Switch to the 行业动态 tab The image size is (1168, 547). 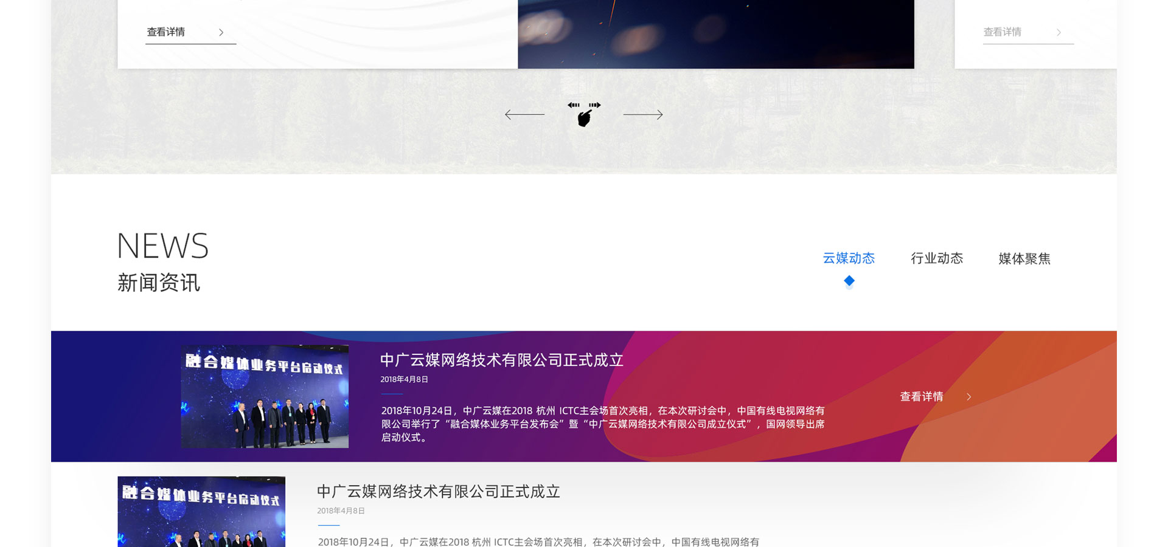pos(937,258)
